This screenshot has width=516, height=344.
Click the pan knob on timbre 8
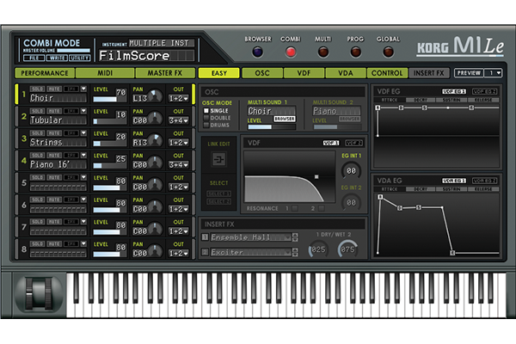[156, 251]
